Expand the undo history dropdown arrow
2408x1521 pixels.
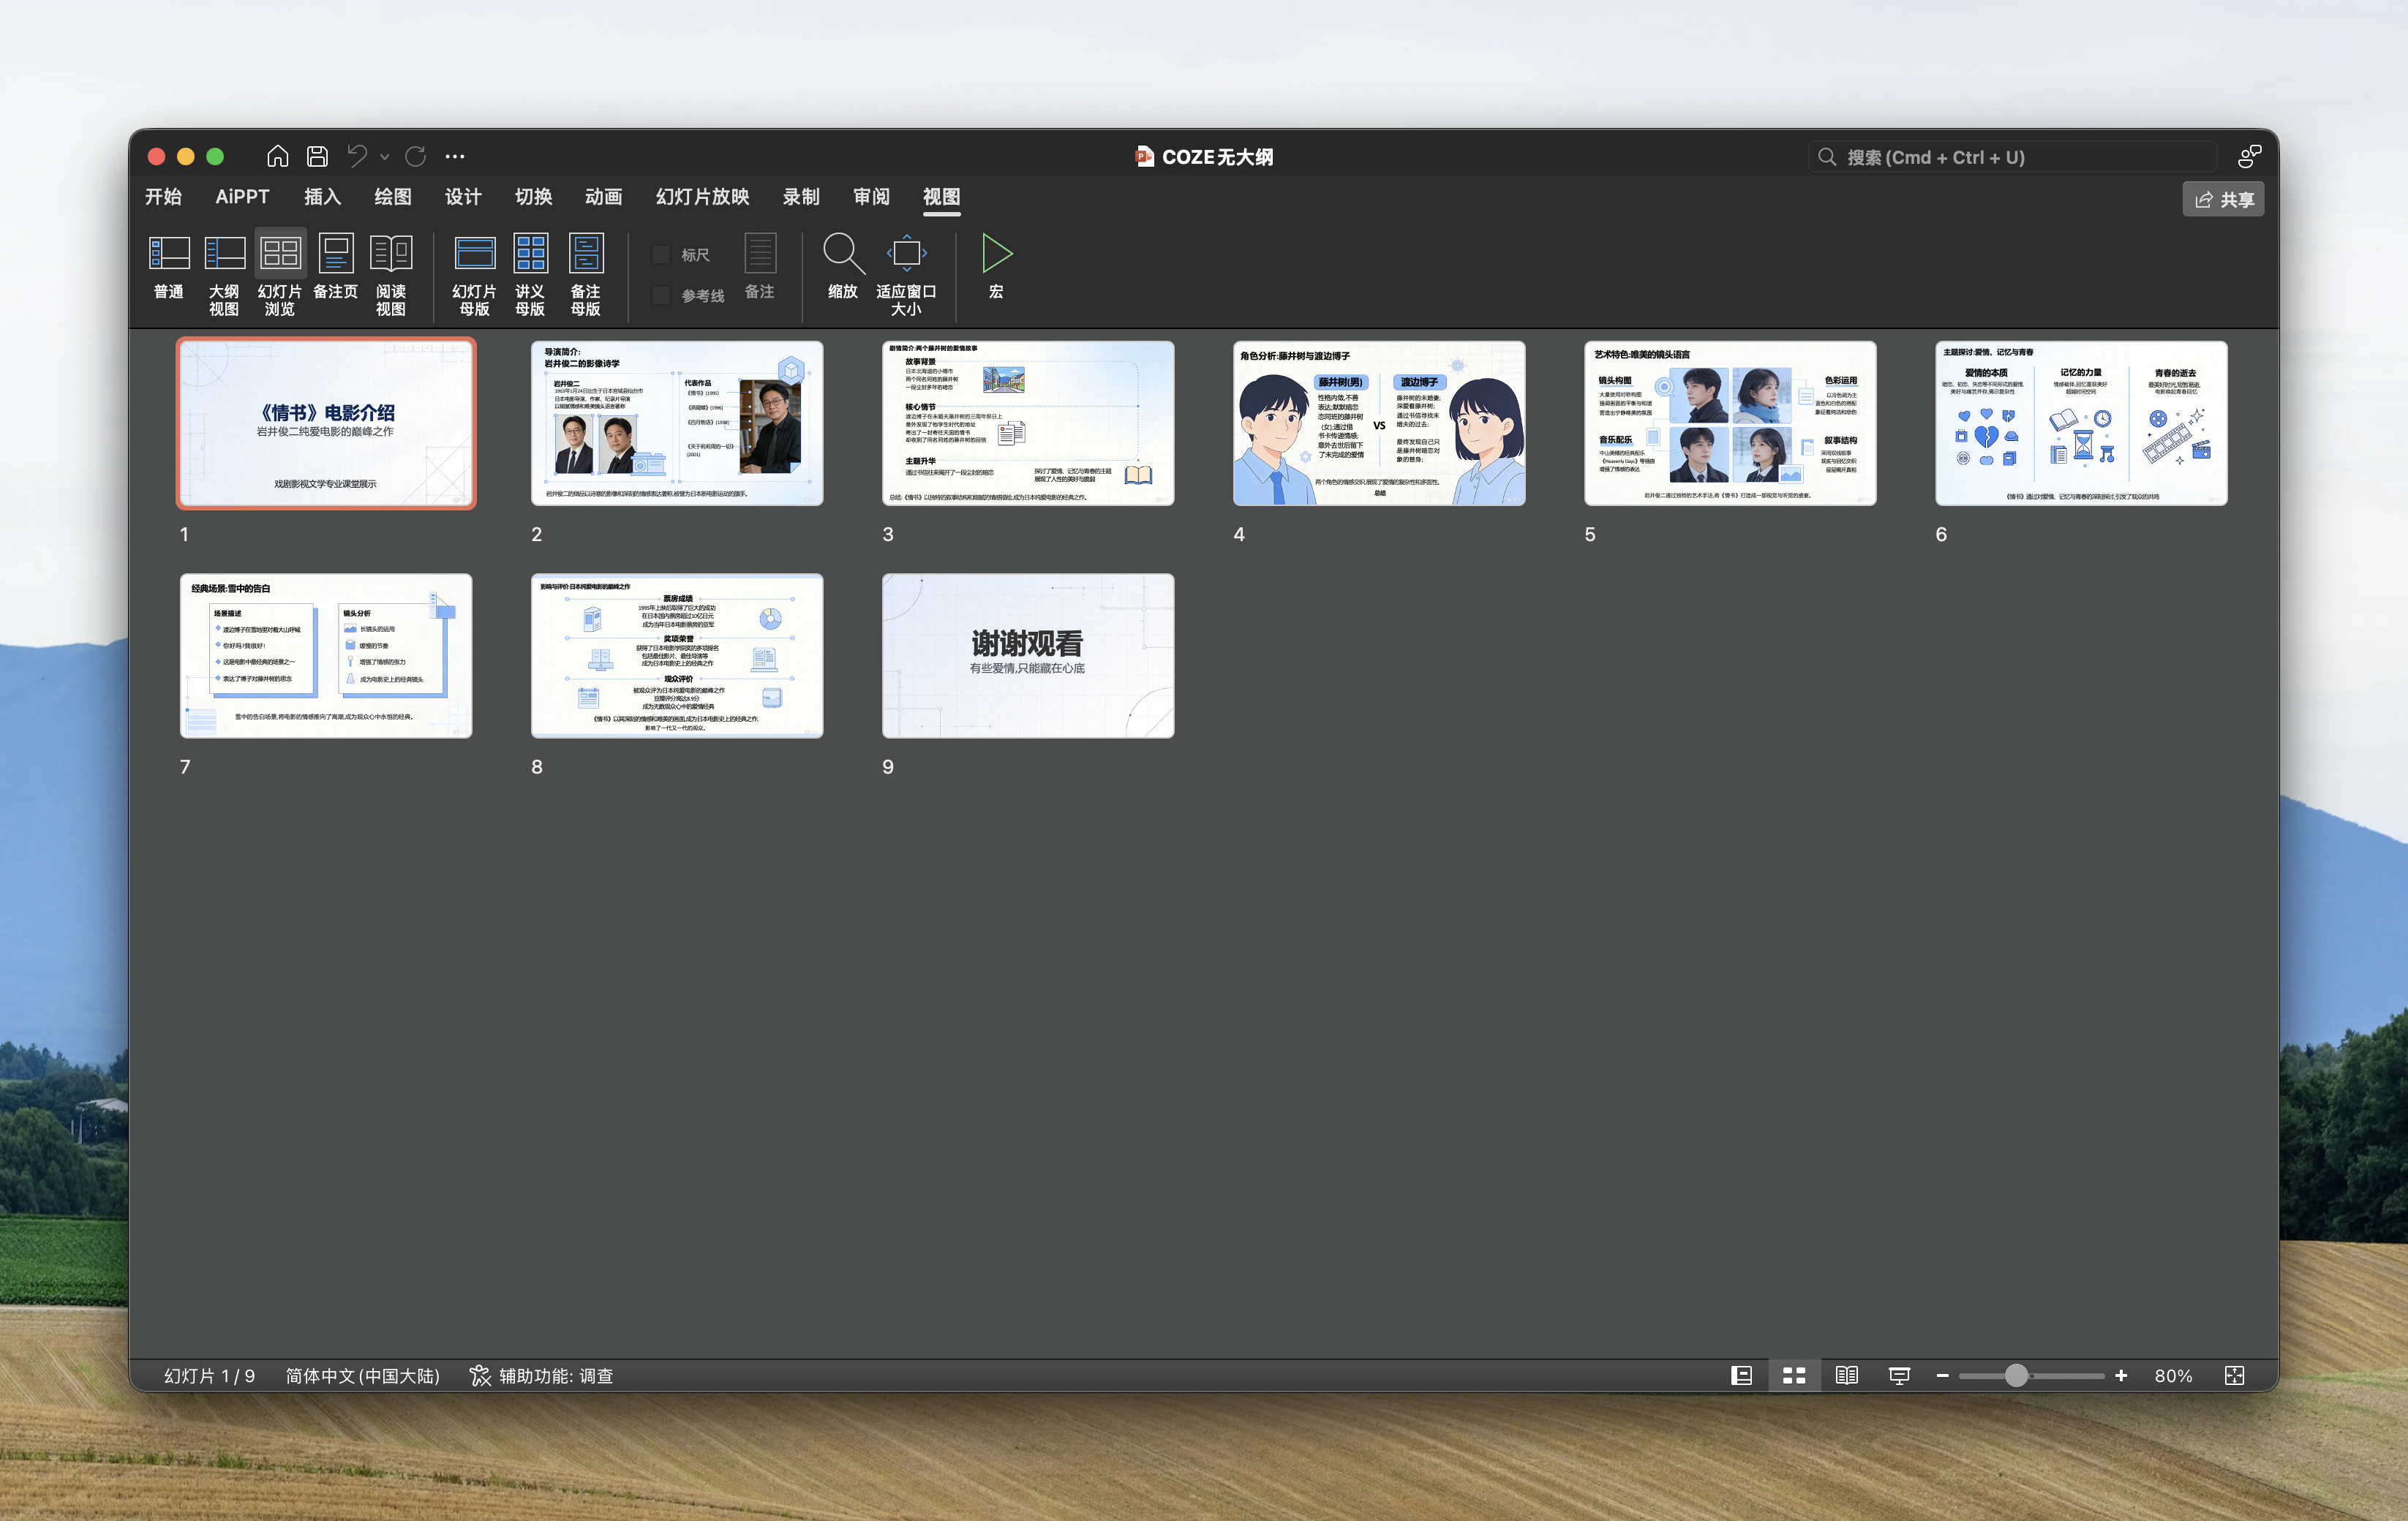tap(385, 157)
